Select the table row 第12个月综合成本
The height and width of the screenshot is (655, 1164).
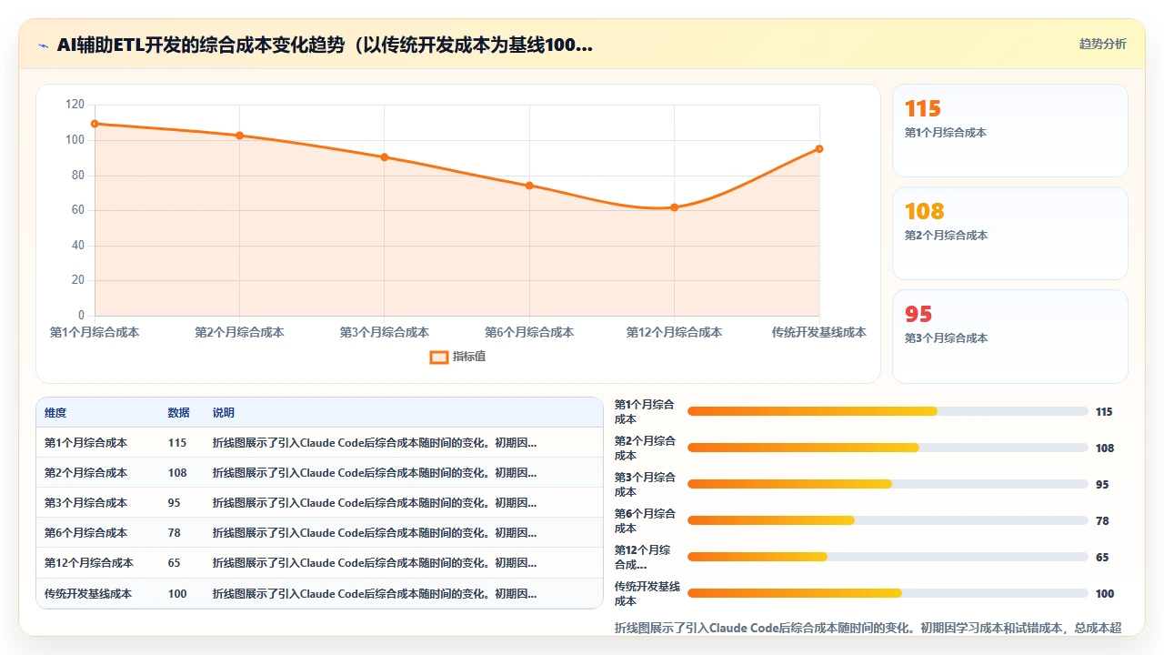pos(319,563)
